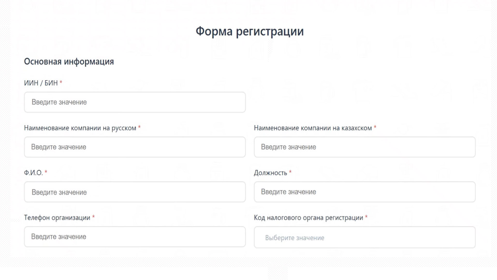Open the Код налогового органа регистрации dropdown
This screenshot has height=280, width=497.
(x=365, y=237)
